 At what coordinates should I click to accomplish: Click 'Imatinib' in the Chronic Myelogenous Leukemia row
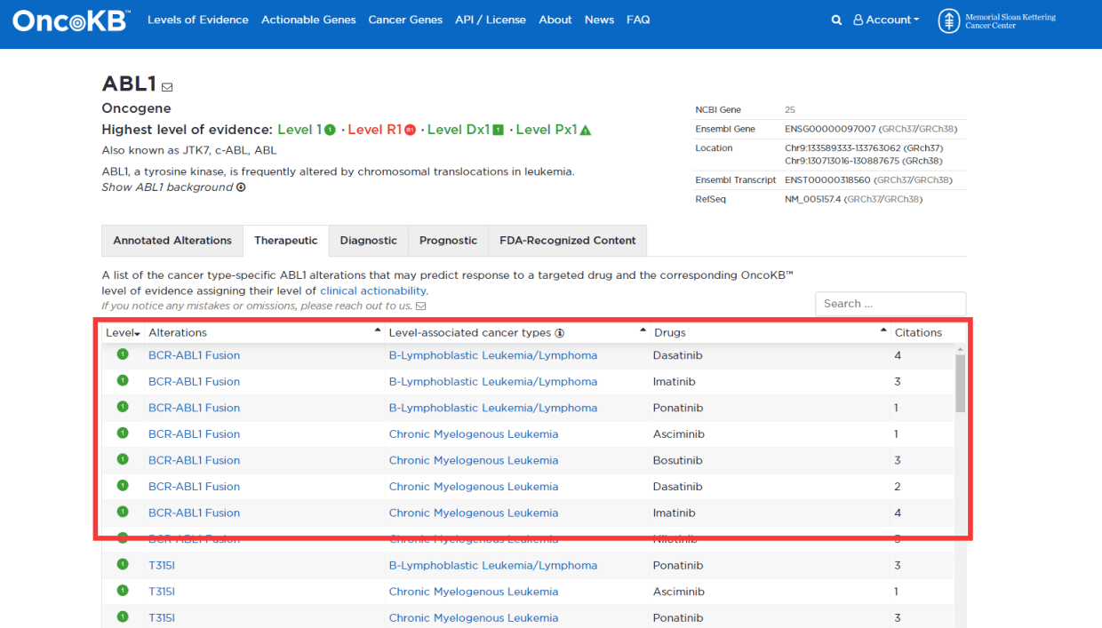[x=675, y=513]
